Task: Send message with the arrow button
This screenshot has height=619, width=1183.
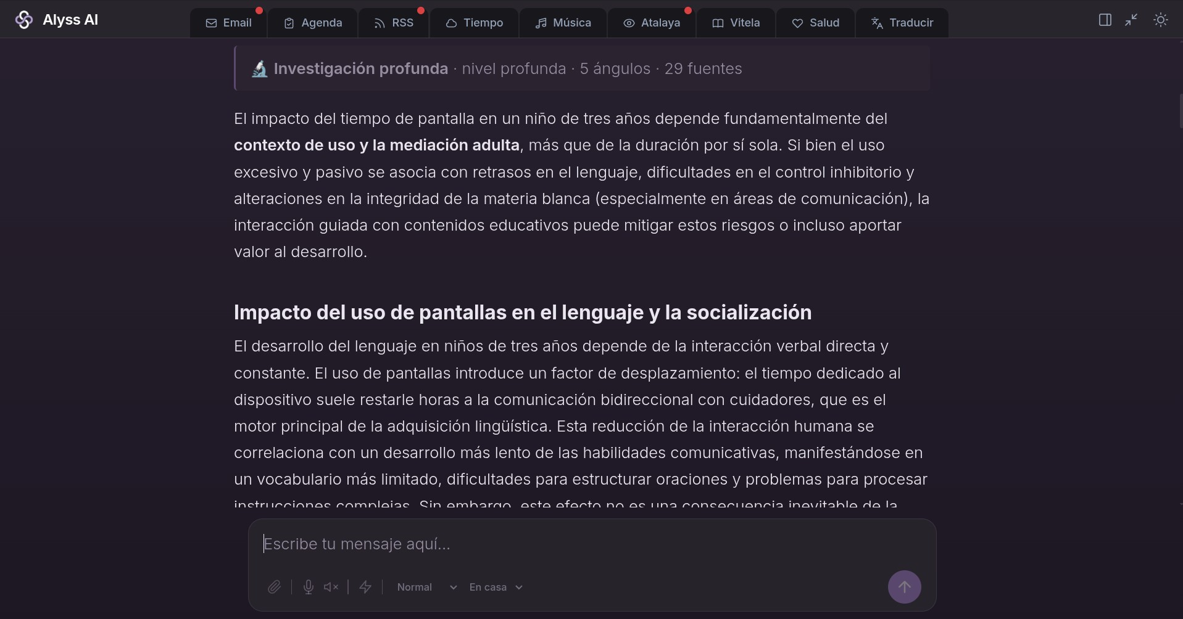Action: tap(905, 587)
